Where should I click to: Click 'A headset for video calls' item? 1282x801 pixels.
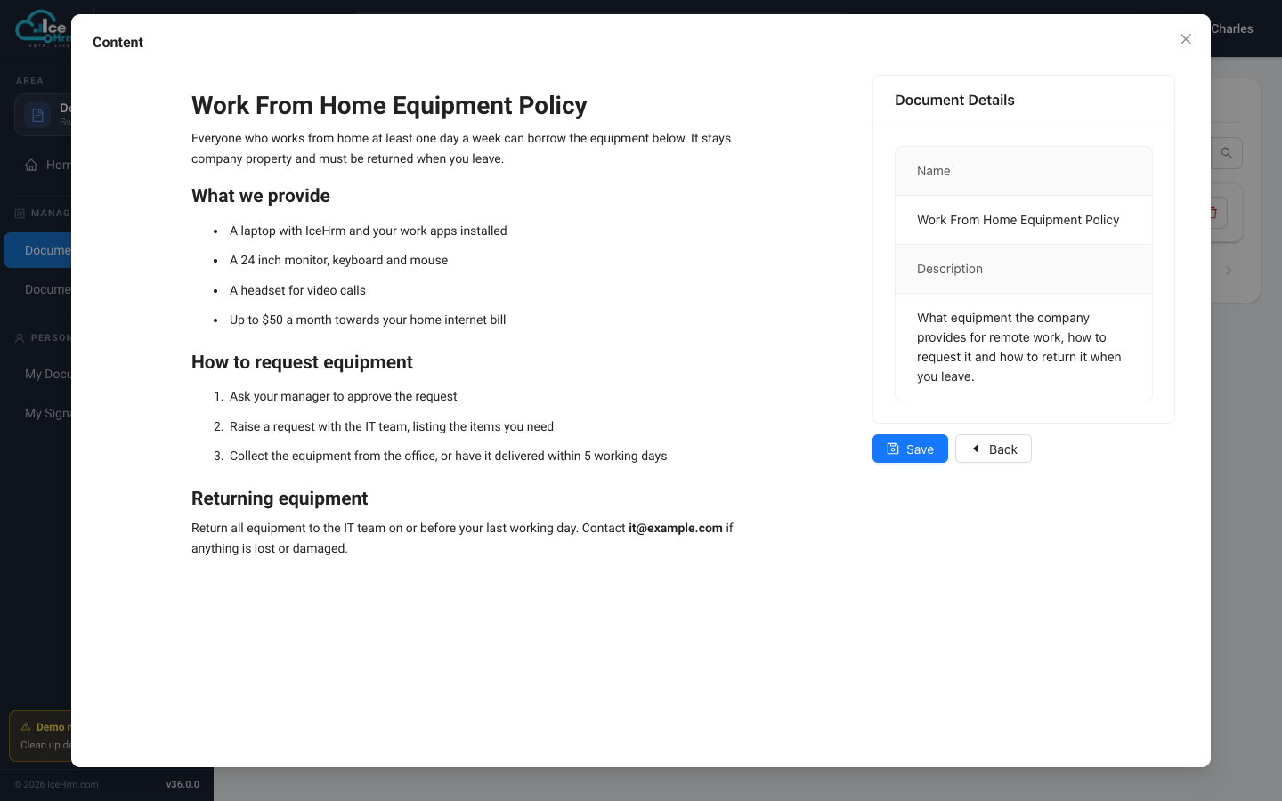297,290
